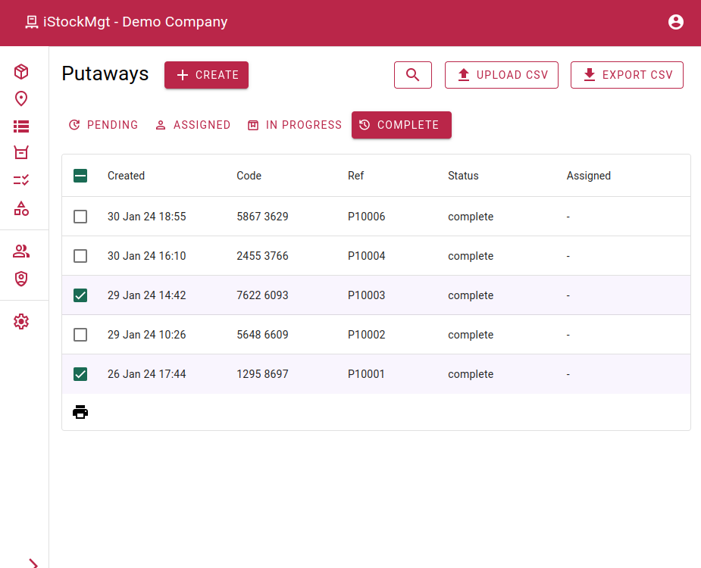Click the putaway bin icon in the sidebar
Image resolution: width=701 pixels, height=568 pixels.
coord(20,152)
